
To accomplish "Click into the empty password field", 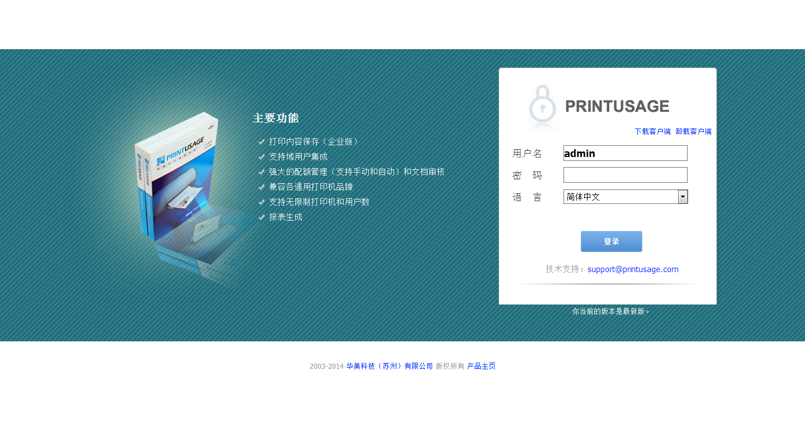I will (625, 175).
